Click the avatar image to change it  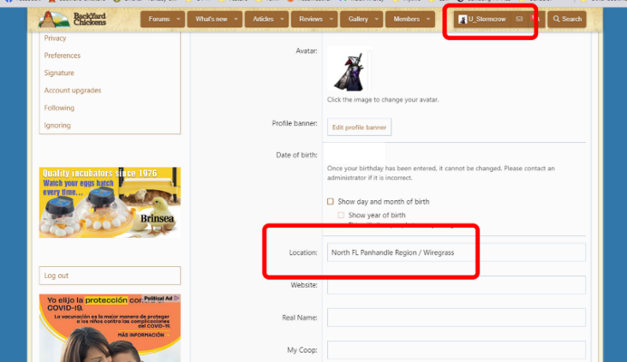tap(350, 69)
